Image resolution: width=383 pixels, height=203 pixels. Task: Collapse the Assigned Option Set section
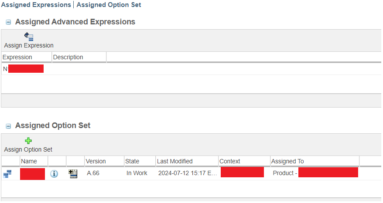click(8, 126)
